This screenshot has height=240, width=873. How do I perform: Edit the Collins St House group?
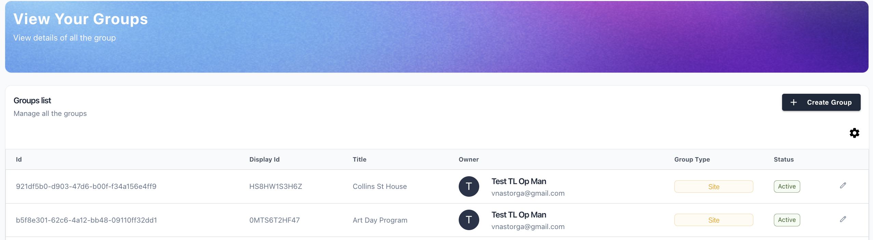tap(843, 185)
